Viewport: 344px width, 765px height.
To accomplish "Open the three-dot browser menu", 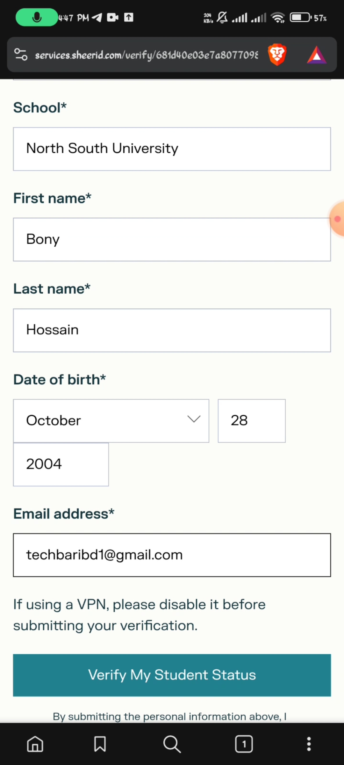I will [x=309, y=744].
